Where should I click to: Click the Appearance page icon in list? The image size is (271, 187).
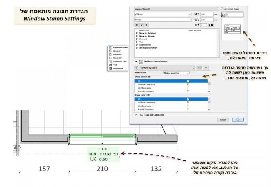tap(110, 69)
